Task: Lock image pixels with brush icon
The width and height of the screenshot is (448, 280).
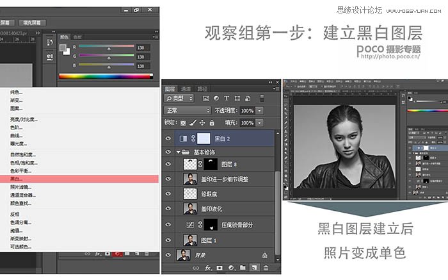Action: (x=193, y=122)
